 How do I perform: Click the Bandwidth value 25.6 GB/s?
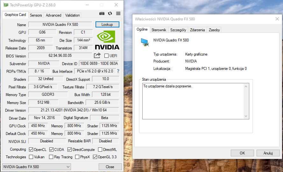(102, 102)
